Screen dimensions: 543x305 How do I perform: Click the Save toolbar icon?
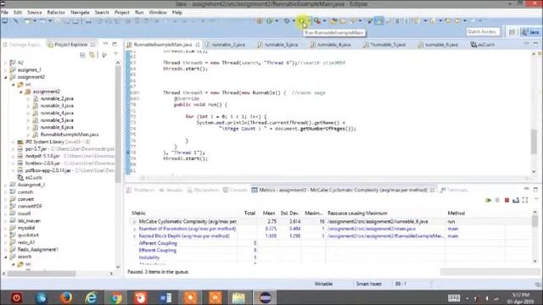point(58,21)
